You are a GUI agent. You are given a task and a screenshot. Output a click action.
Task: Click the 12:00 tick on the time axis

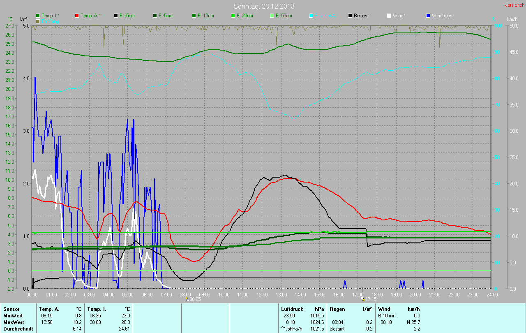click(262, 295)
